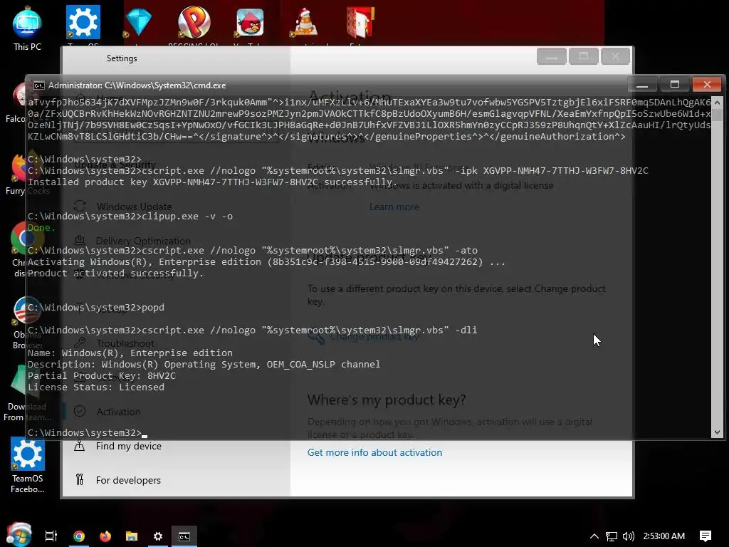
Task: Click the cmd scrollbar down arrow
Action: pos(717,432)
